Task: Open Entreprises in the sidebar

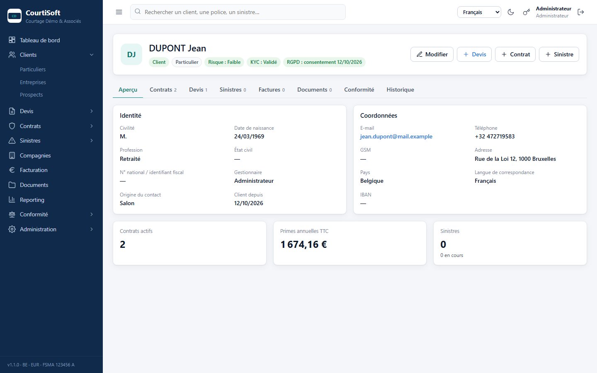Action: pos(33,82)
